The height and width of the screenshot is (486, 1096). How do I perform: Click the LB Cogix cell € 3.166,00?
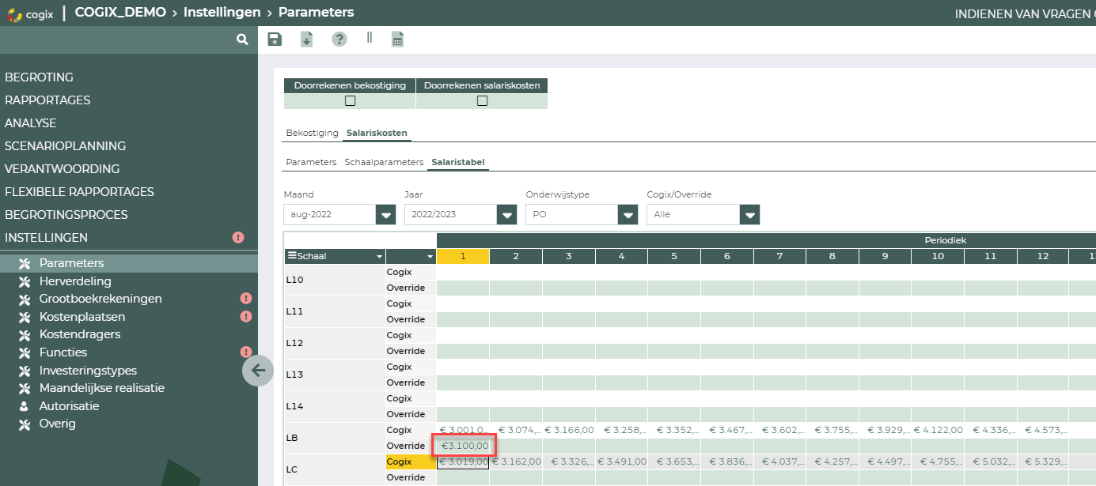[x=569, y=430]
